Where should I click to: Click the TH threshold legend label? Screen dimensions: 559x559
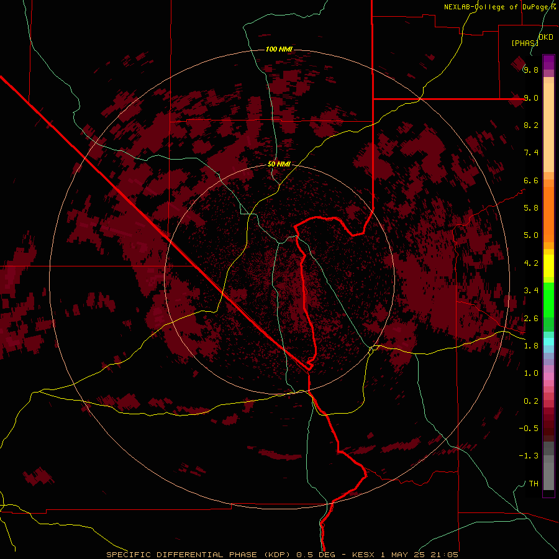pos(534,483)
